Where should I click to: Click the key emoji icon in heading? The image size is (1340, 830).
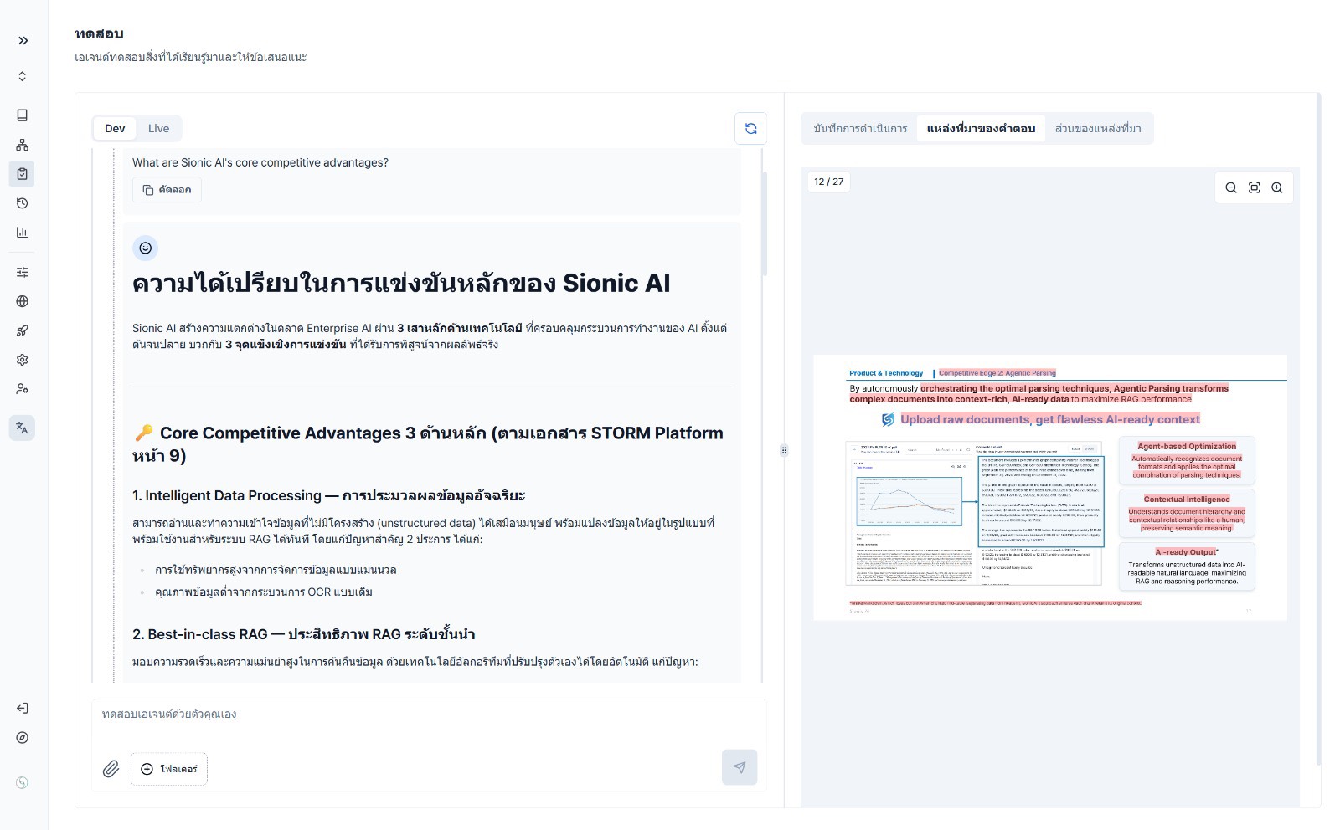tap(143, 433)
